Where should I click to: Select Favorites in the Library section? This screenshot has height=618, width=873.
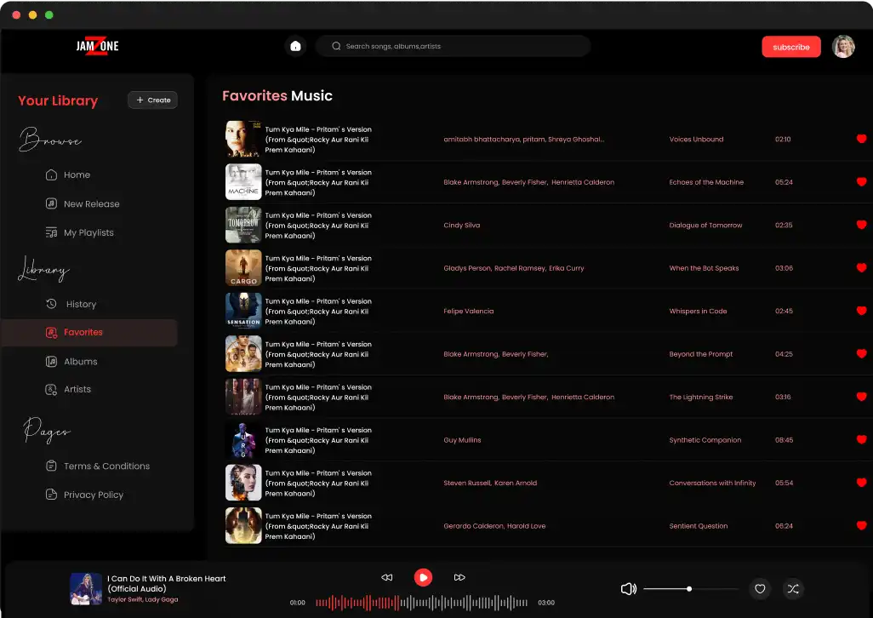(89, 332)
